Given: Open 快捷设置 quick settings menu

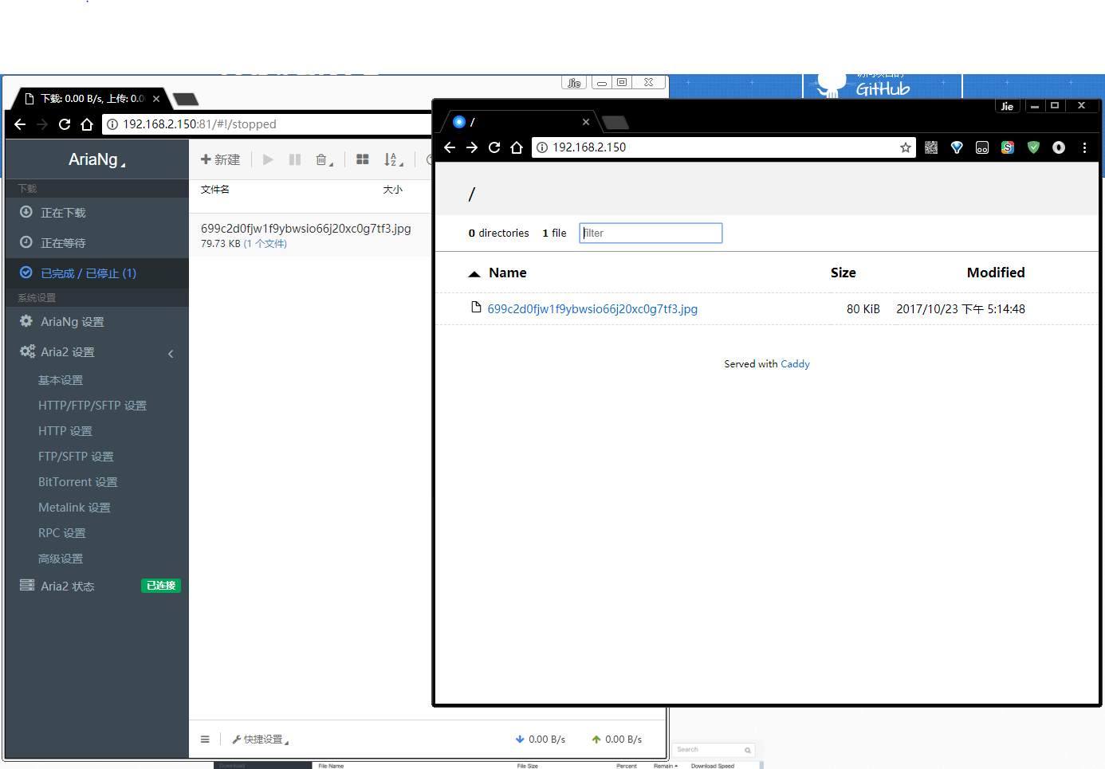Looking at the screenshot, I should coord(260,740).
